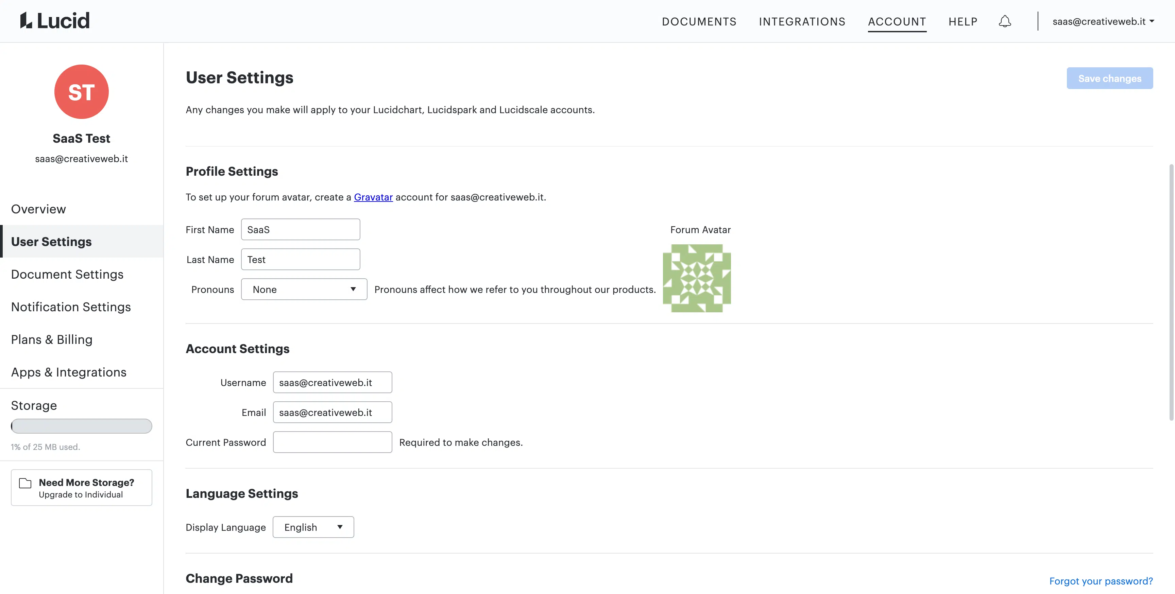Select User Settings in the sidebar
Image resolution: width=1175 pixels, height=594 pixels.
[x=82, y=241]
